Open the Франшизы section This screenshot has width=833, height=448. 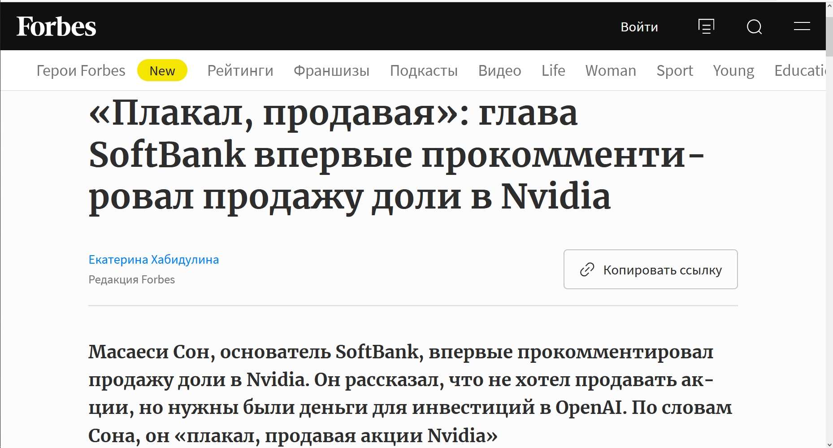(x=332, y=70)
